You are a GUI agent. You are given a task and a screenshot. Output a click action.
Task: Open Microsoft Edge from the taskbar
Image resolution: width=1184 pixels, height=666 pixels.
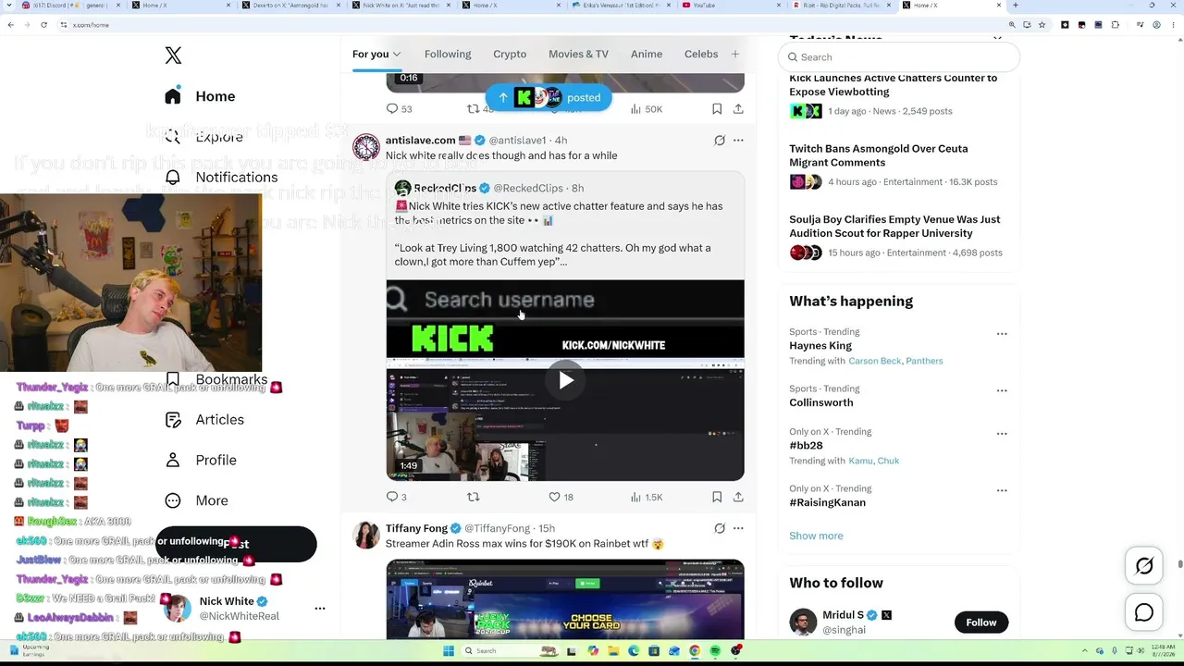[x=634, y=651]
